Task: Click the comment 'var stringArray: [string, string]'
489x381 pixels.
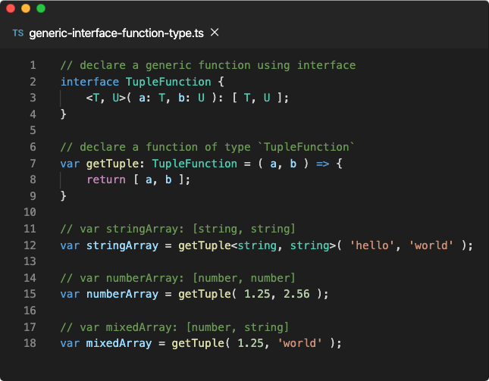Action: pos(177,229)
